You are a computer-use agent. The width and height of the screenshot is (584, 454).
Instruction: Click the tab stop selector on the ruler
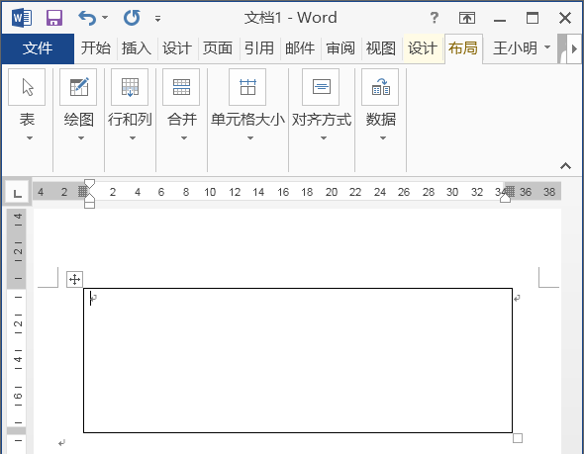17,193
